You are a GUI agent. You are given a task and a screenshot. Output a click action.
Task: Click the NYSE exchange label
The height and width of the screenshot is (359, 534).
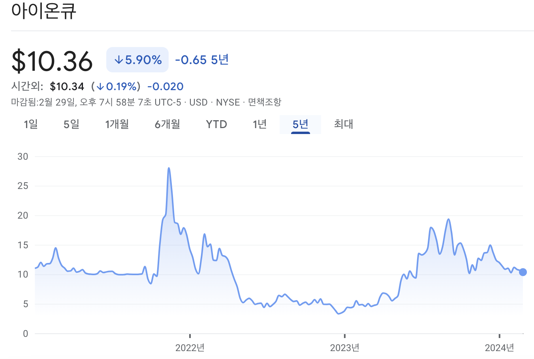click(x=227, y=102)
